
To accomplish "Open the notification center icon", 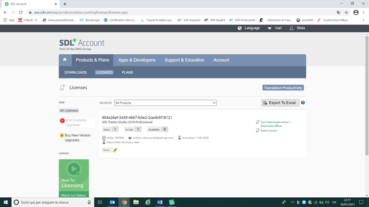I will coord(361,202).
